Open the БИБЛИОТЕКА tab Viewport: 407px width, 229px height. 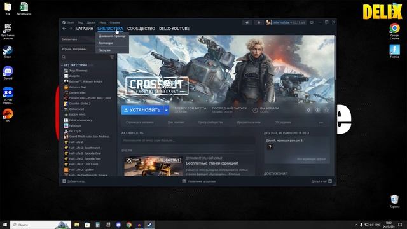[110, 29]
